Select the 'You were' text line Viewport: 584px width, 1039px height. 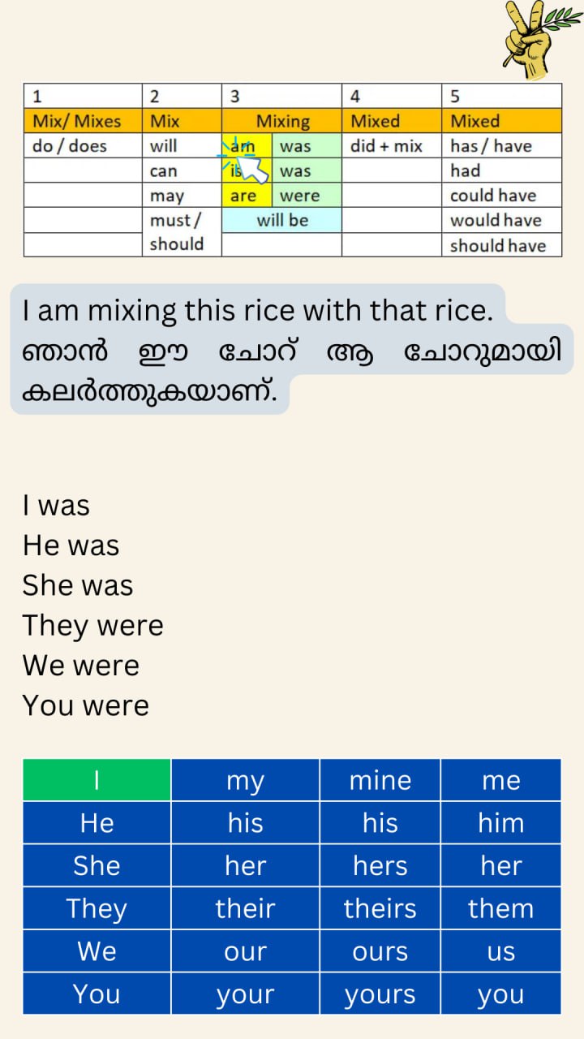point(86,705)
